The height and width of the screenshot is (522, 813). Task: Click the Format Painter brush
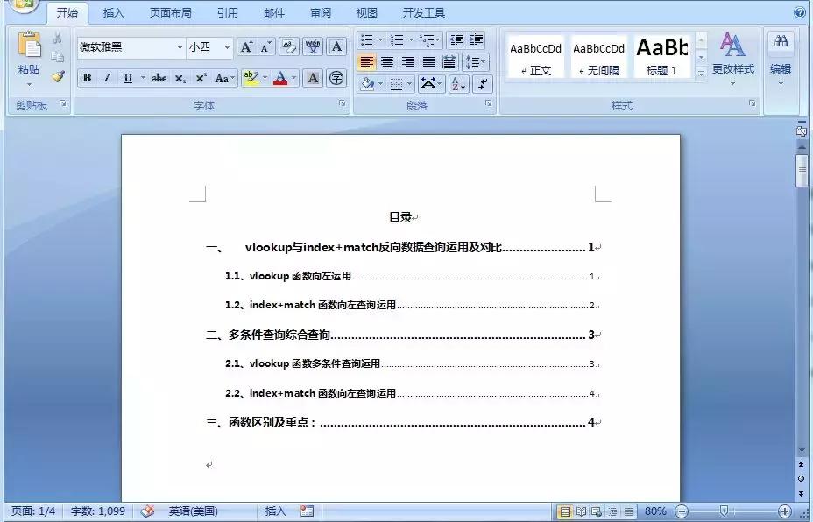coord(59,76)
